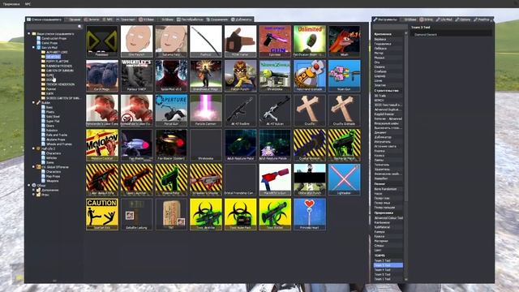Image resolution: width=519 pixels, height=292 pixels.
Task: Select the Toxic Rocket biohazard tile
Action: tap(275, 214)
